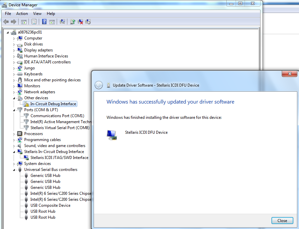Screen dimensions: 299x229
Task: Click warning icon beside In-Circuit Debug Interface
Action: click(27, 104)
